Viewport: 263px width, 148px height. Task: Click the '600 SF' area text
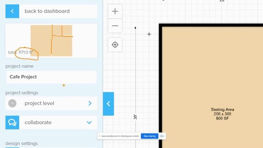[x=222, y=118]
